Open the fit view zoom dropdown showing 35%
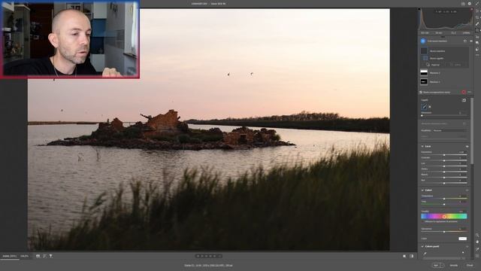This screenshot has width=481, height=271. pos(10,256)
